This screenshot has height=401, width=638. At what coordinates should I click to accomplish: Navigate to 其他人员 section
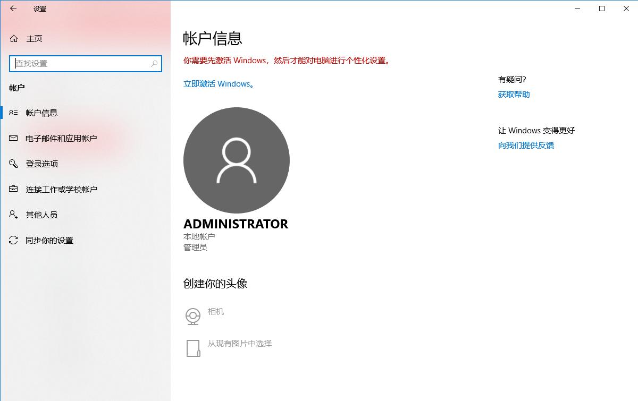(x=43, y=215)
